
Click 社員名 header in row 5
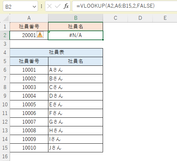coord(75,61)
